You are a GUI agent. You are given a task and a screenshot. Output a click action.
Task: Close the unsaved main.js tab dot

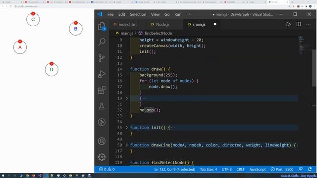click(215, 24)
